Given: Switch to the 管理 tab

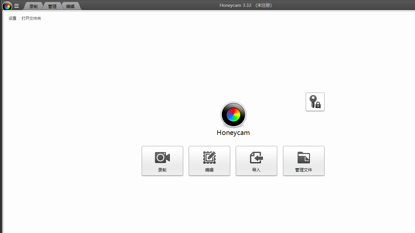Looking at the screenshot, I should (x=52, y=6).
